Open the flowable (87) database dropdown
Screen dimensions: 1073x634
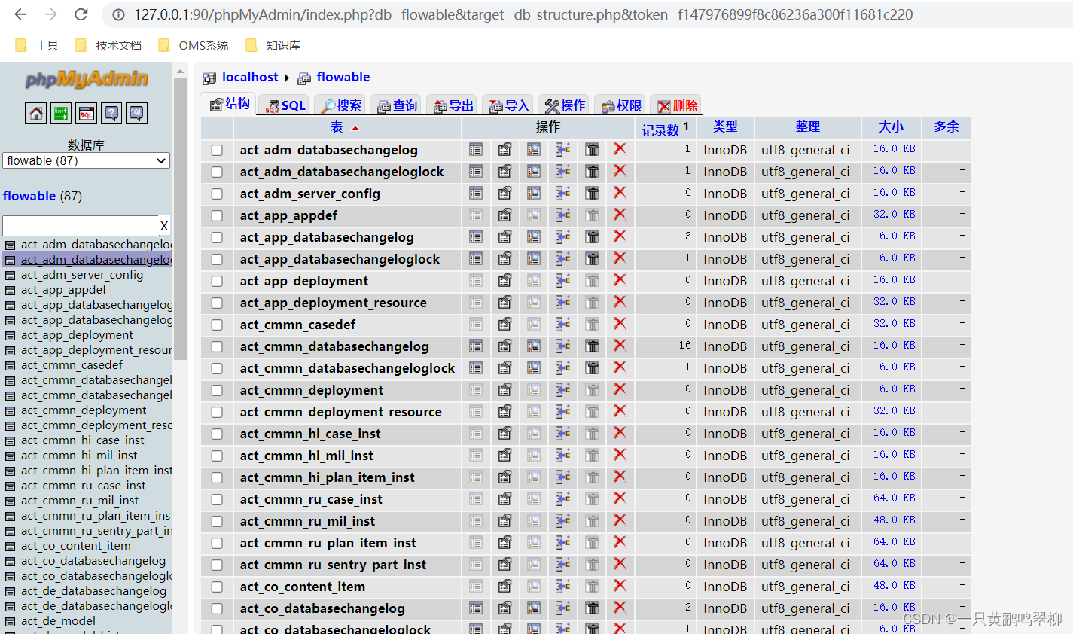pyautogui.click(x=87, y=160)
